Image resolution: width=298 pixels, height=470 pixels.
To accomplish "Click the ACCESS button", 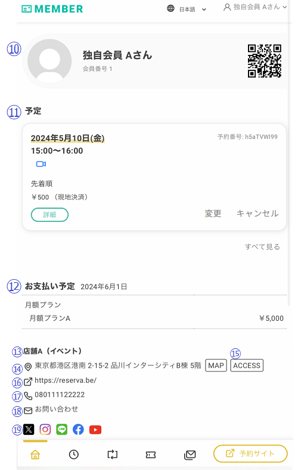I will [247, 366].
